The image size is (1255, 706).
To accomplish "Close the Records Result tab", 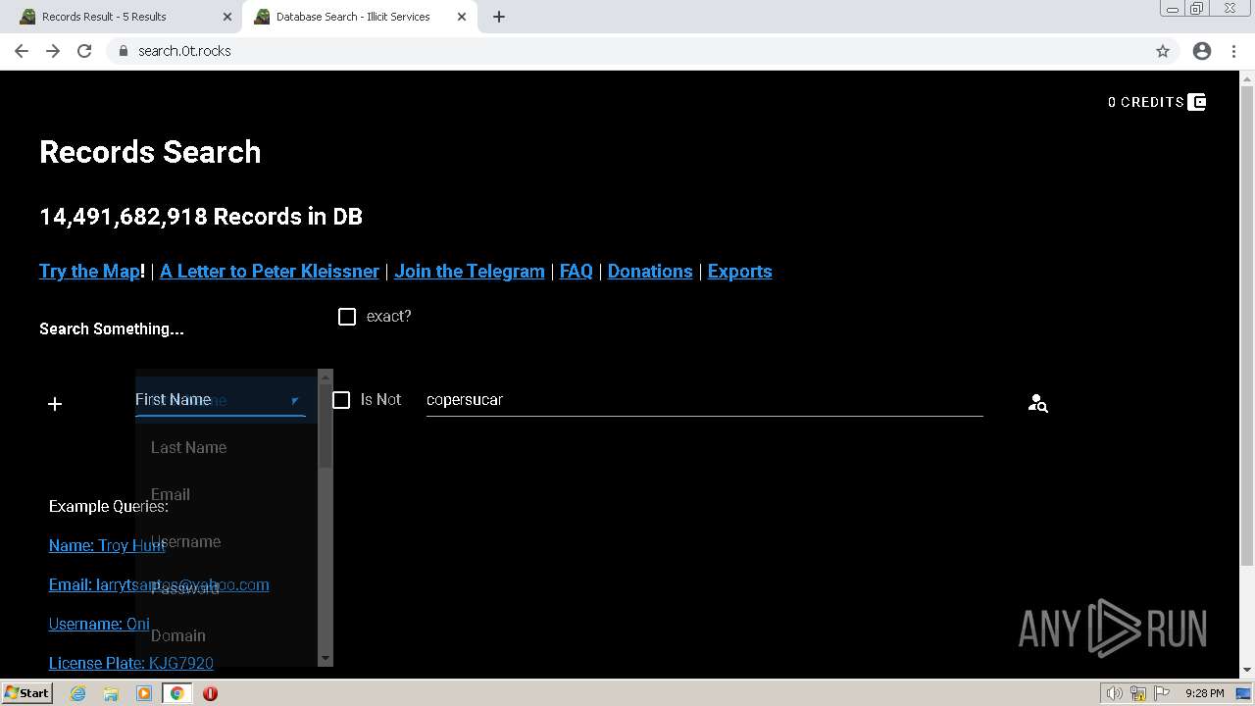I will coord(227,17).
